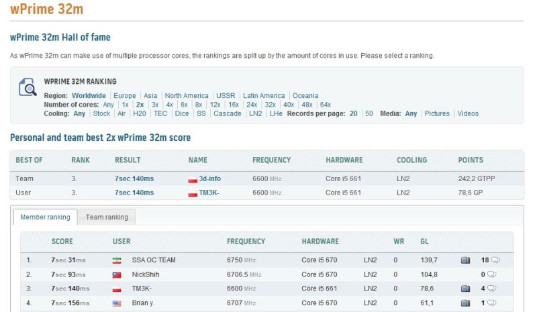Viewport: 537px width, 312px height.
Task: Switch to Member ranking tab
Action: pyautogui.click(x=45, y=217)
